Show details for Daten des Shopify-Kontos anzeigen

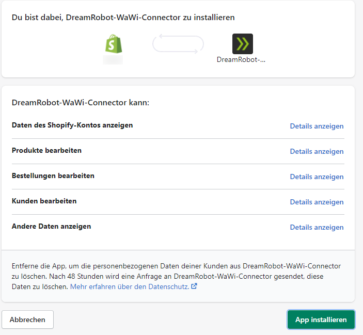click(x=317, y=126)
